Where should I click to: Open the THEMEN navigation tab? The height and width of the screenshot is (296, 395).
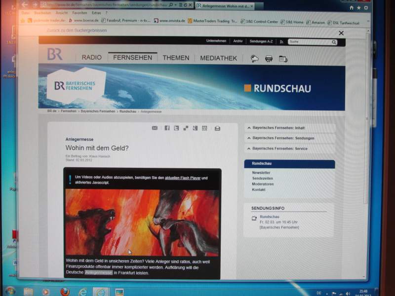(176, 58)
